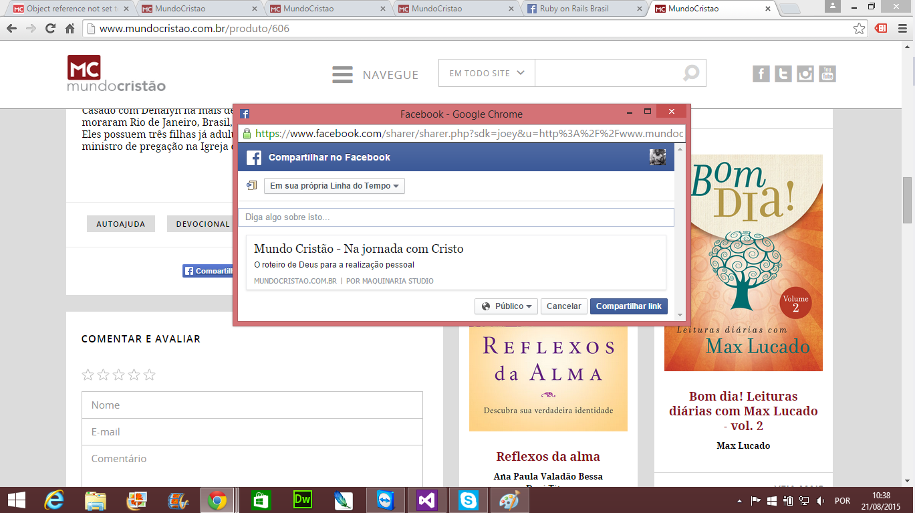Click the Facebook Compartilhar button on the page
Image resolution: width=915 pixels, height=513 pixels.
208,271
